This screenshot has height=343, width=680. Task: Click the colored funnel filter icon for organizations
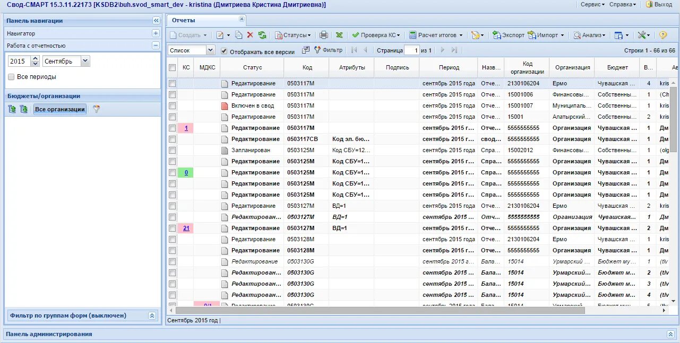pos(96,109)
